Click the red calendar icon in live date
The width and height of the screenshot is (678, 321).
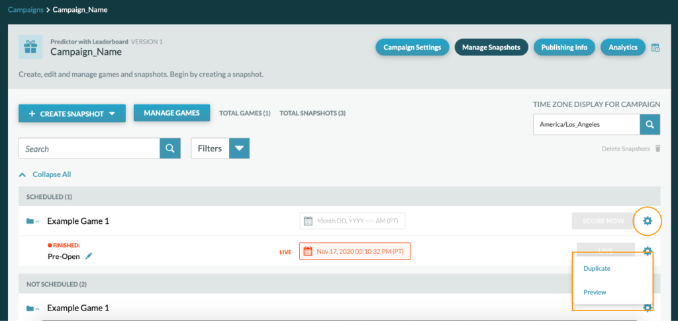click(x=308, y=251)
